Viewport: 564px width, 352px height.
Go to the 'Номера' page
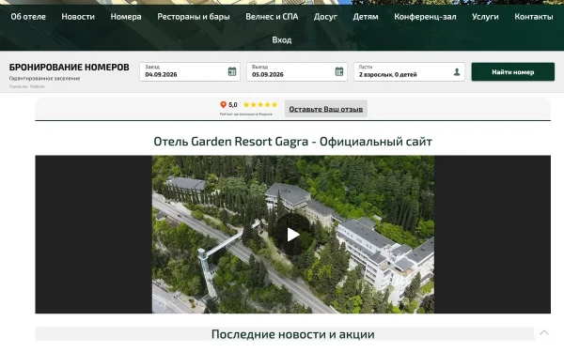[x=126, y=17]
